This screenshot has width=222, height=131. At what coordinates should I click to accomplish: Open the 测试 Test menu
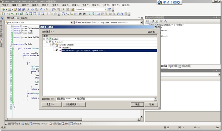(x=96, y=5)
